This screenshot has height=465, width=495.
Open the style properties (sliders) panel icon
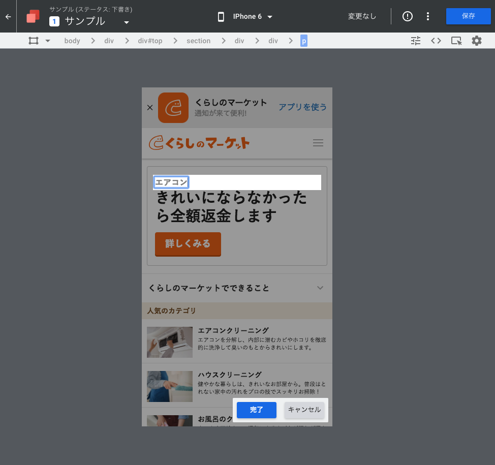(415, 41)
